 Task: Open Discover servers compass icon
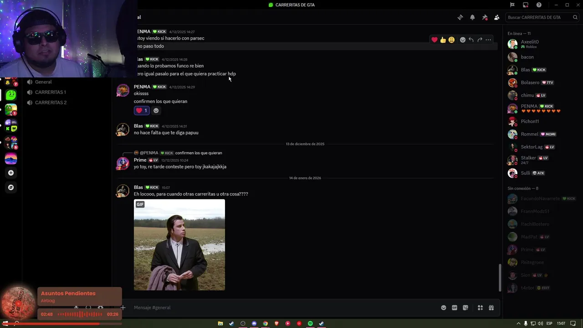[x=11, y=187]
